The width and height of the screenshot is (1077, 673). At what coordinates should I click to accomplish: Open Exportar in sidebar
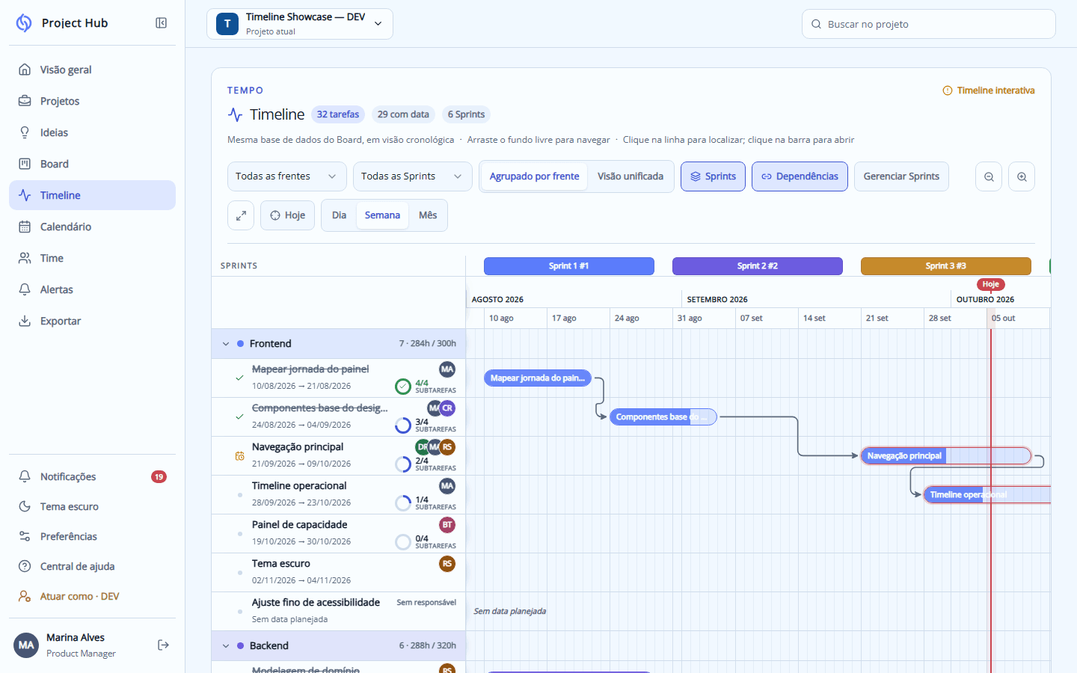click(92, 321)
